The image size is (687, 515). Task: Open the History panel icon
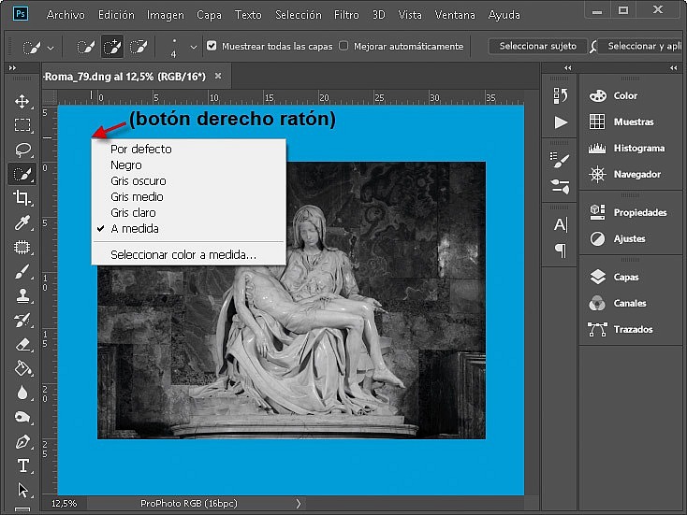tap(560, 95)
